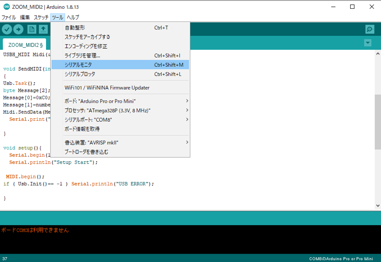Viewport: 381px width, 262px height.
Task: Click the line number 37 in status bar
Action: [x=5, y=259]
